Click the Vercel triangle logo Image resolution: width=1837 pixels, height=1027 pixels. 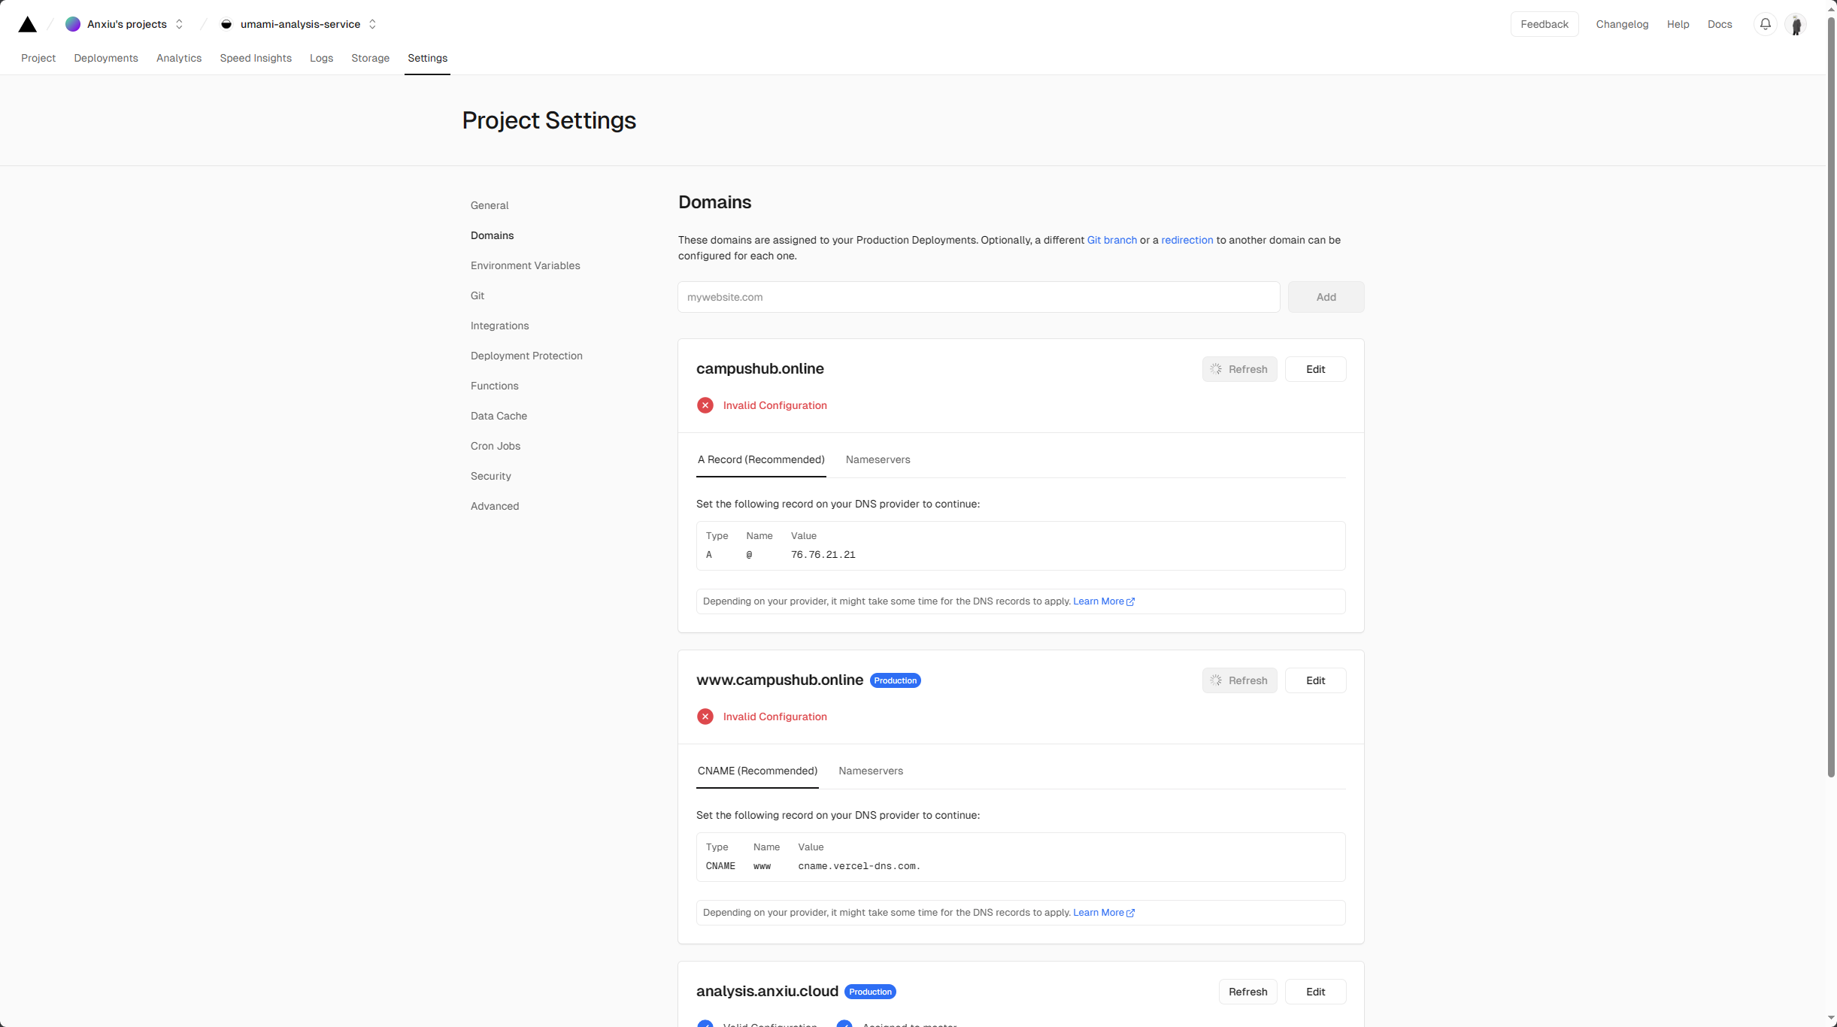pyautogui.click(x=28, y=25)
